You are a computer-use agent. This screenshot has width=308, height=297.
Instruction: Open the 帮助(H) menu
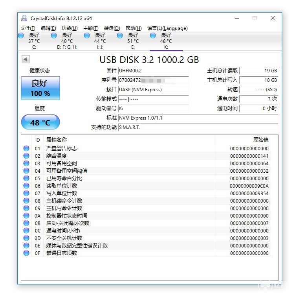[134, 28]
